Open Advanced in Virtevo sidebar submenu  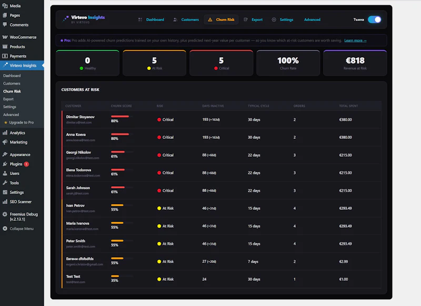pyautogui.click(x=11, y=115)
